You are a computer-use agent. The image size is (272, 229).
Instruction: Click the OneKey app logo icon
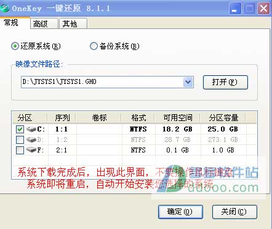pos(4,8)
